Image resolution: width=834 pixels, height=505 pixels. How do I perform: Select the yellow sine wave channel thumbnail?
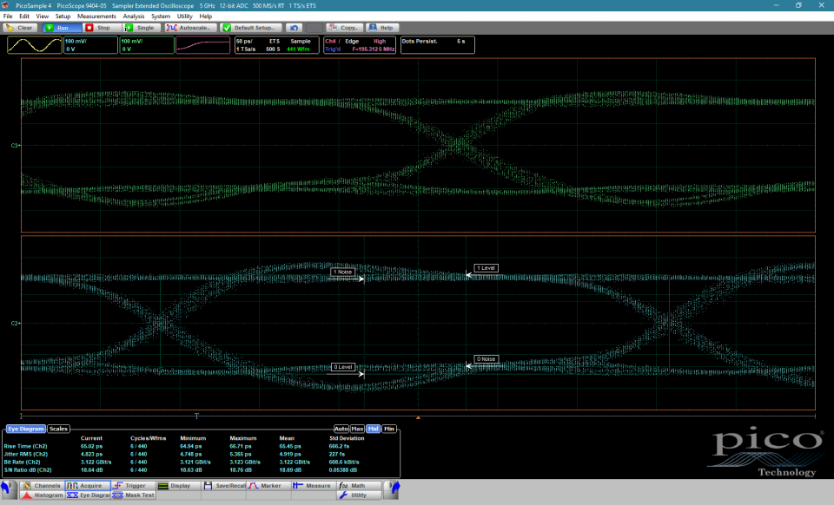35,45
